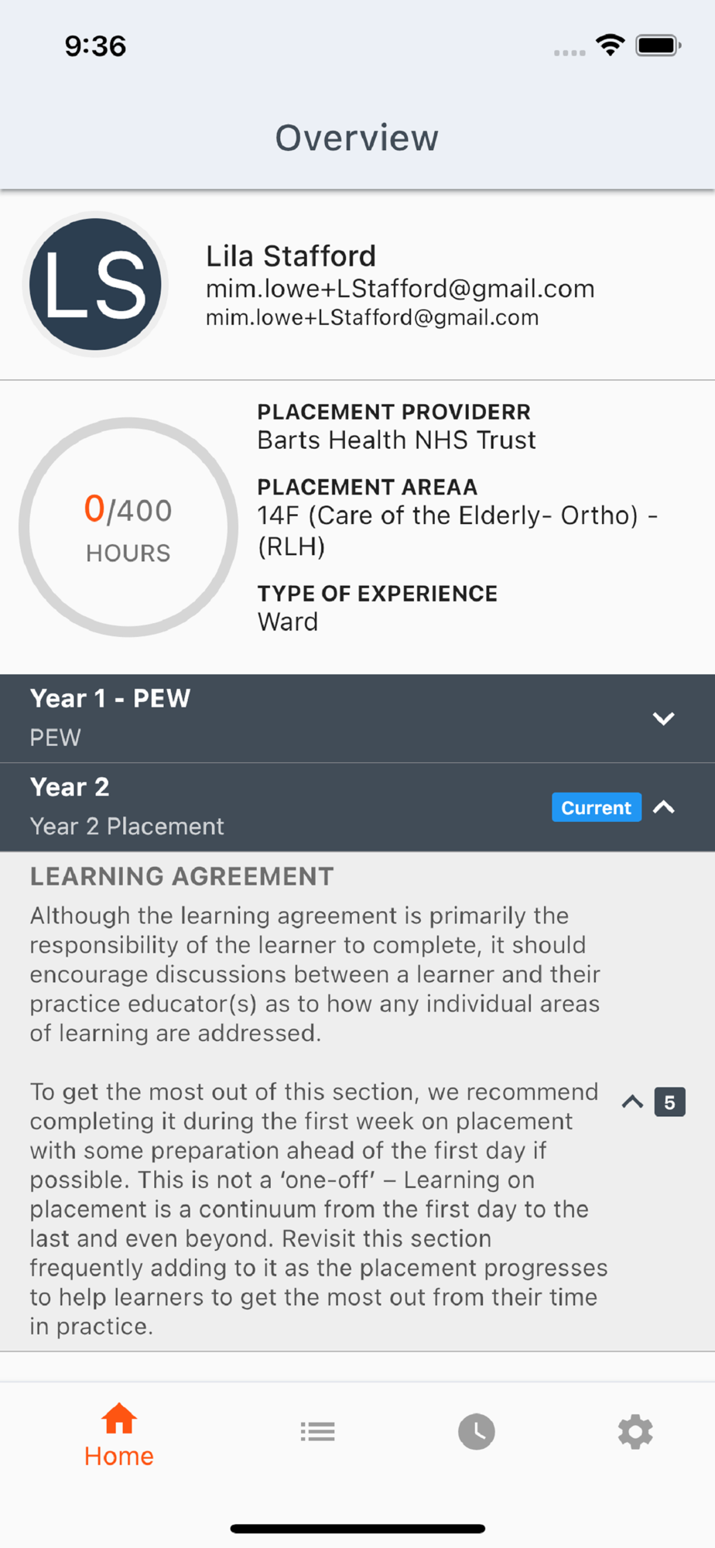Tap the LS profile avatar
Viewport: 715px width, 1548px height.
(95, 284)
